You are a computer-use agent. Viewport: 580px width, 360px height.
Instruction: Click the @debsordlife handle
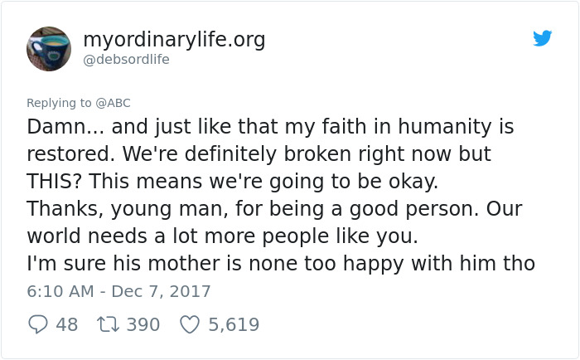point(126,60)
